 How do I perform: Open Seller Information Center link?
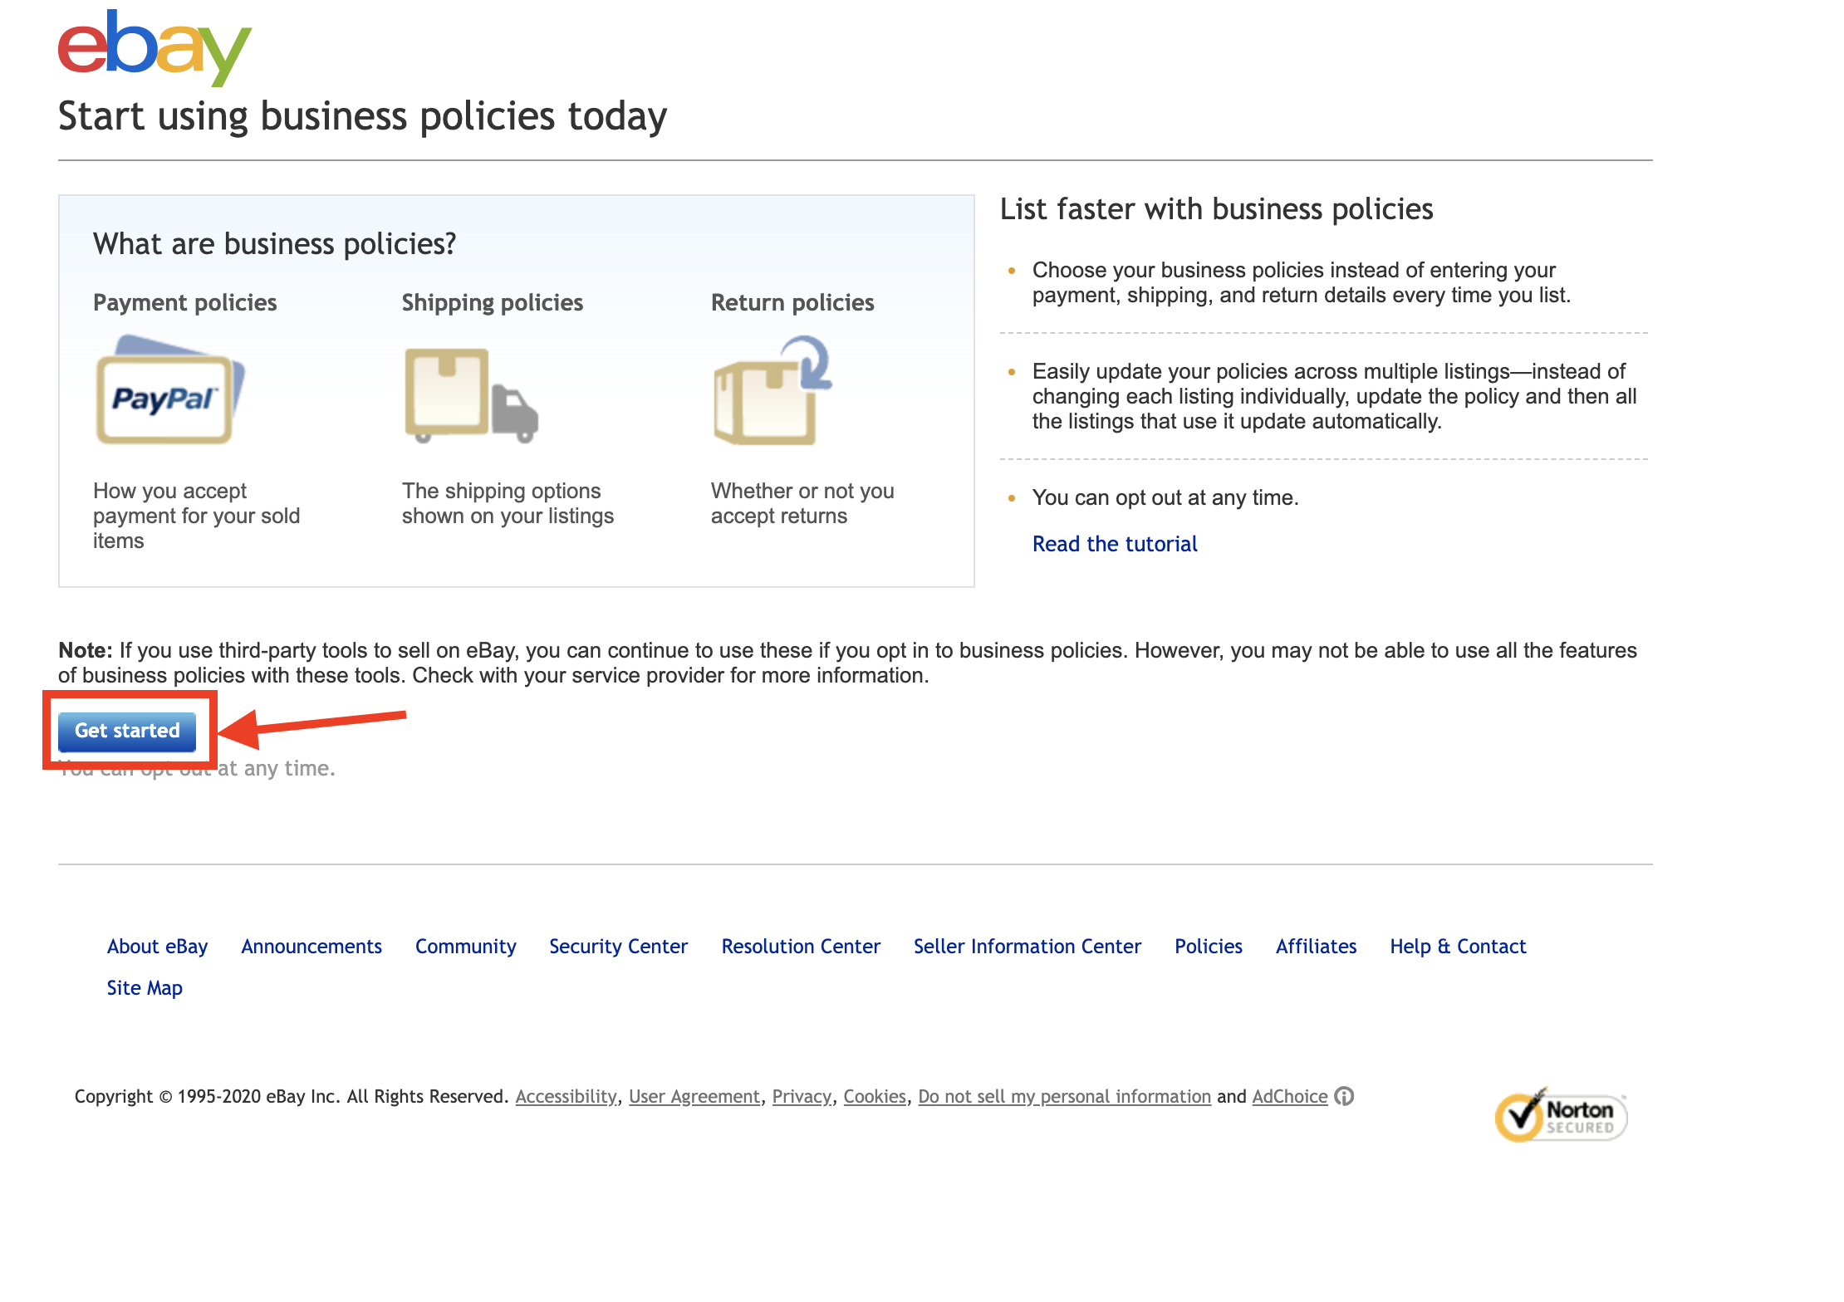point(1027,947)
